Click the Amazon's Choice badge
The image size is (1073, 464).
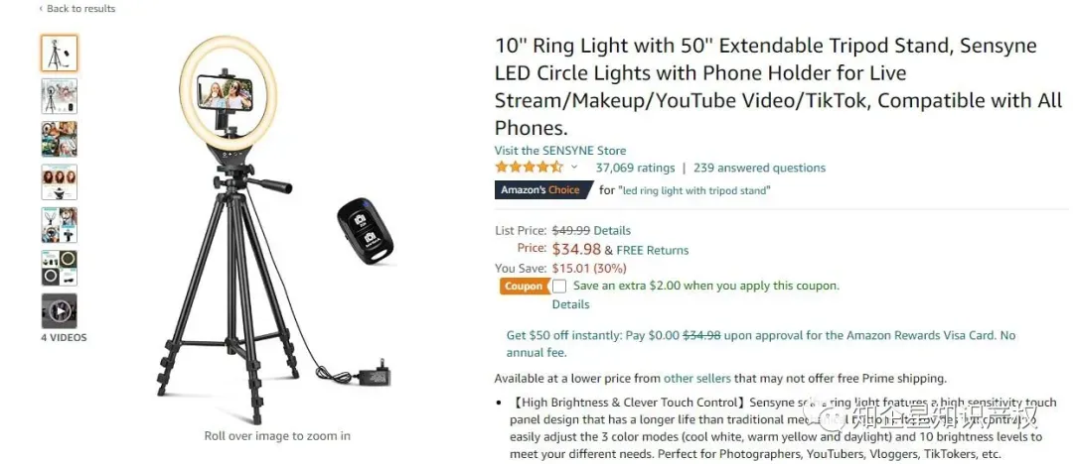coord(541,190)
